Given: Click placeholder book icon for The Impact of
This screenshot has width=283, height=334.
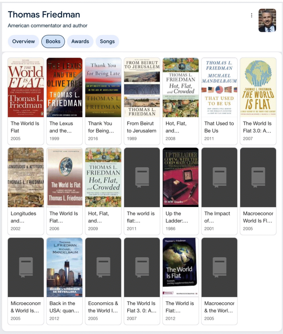Looking at the screenshot, I should [x=219, y=177].
